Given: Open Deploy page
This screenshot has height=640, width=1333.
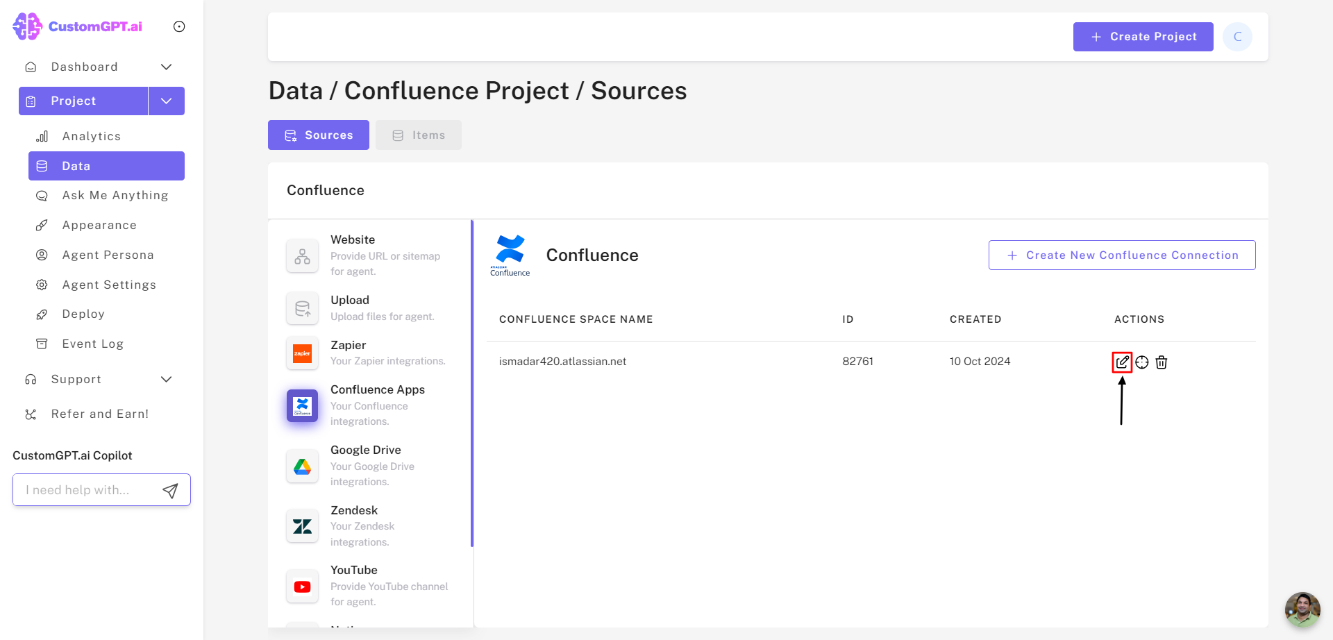Looking at the screenshot, I should pyautogui.click(x=83, y=314).
